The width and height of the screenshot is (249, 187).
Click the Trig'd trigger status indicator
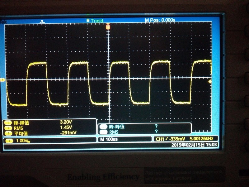95,20
